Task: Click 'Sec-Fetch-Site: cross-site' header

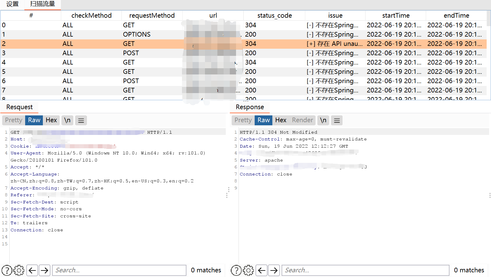Action: [x=51, y=216]
